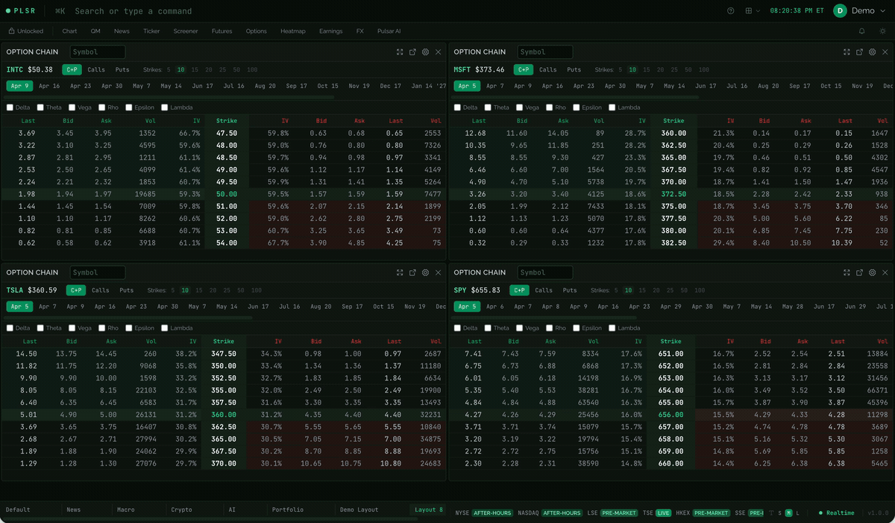Enable Theta checkbox in INTC panel
The width and height of the screenshot is (895, 523).
pyautogui.click(x=40, y=107)
